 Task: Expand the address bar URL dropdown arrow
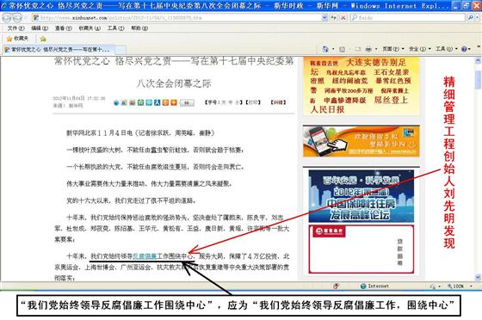(x=324, y=18)
